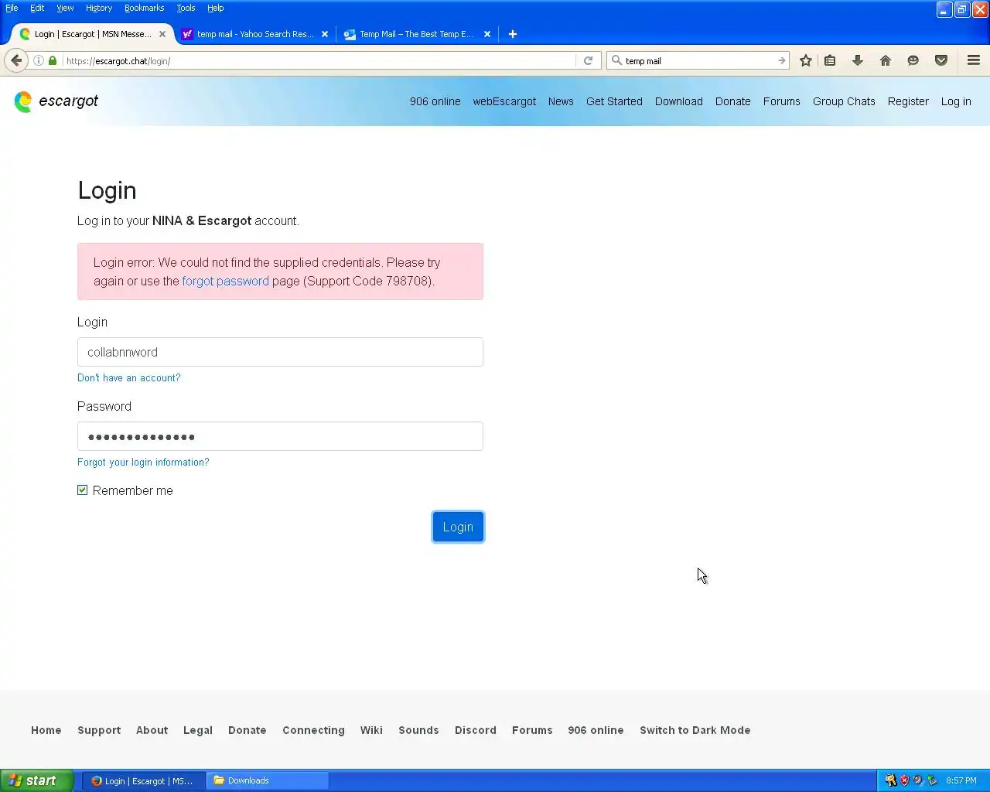
Task: Open the View menu
Action: click(x=65, y=8)
